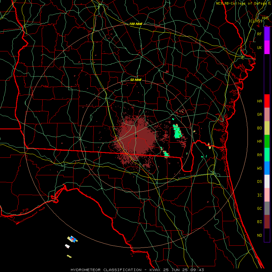Click the DS white legend swatch
272x272 pixels.
267,181
